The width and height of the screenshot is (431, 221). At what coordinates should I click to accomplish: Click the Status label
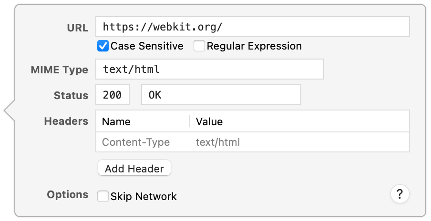click(x=71, y=95)
